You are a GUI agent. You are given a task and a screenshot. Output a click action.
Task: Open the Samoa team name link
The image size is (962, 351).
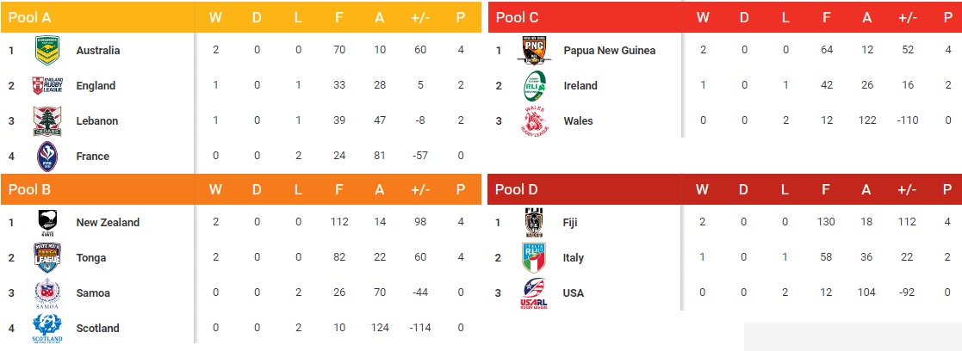(x=93, y=292)
